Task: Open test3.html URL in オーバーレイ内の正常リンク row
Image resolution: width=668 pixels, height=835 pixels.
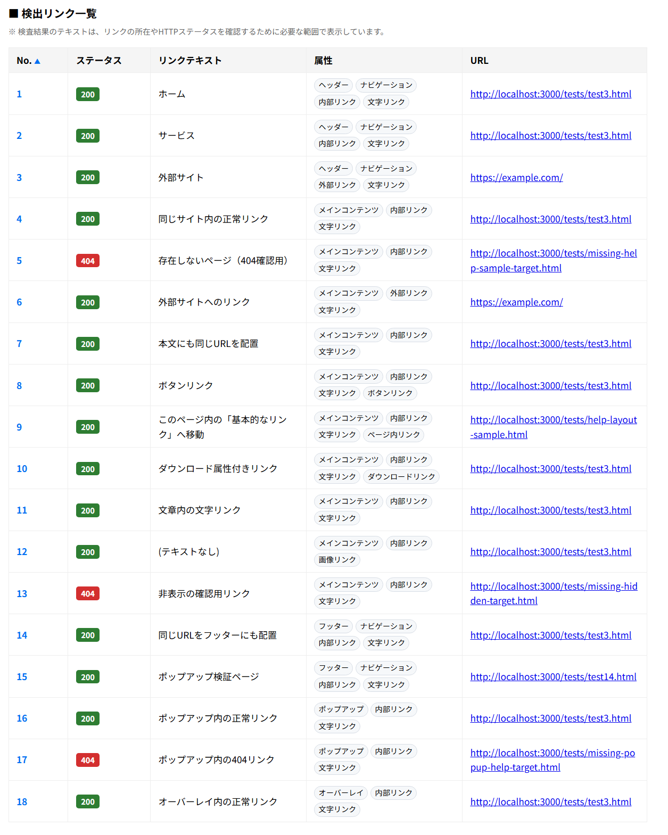Action: (550, 802)
